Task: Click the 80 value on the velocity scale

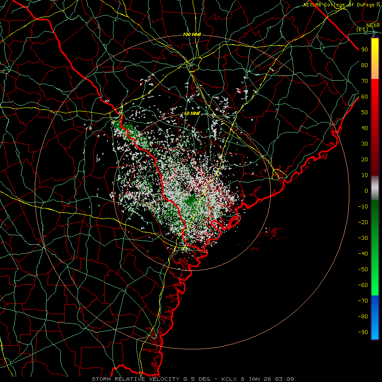Action: click(x=365, y=65)
